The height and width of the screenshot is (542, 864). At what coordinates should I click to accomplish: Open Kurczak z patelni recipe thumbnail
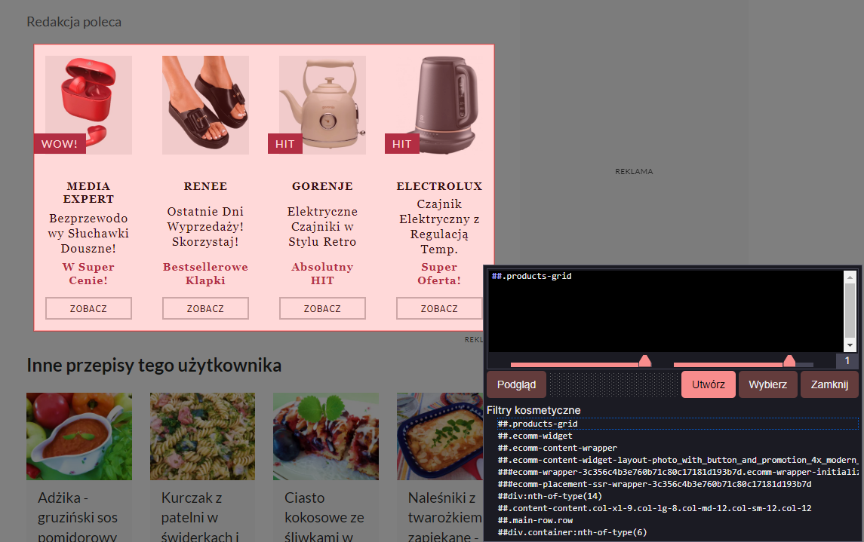click(203, 436)
